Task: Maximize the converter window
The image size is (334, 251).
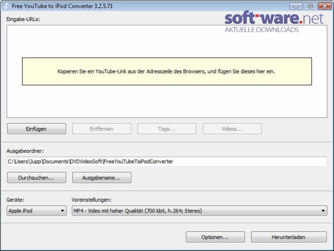Action: pos(310,6)
